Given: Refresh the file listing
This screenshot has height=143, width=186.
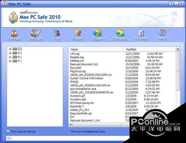Looking at the screenshot, I should [x=141, y=35].
